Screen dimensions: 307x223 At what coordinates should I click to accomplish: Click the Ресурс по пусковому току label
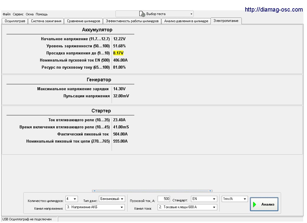click(x=76, y=67)
